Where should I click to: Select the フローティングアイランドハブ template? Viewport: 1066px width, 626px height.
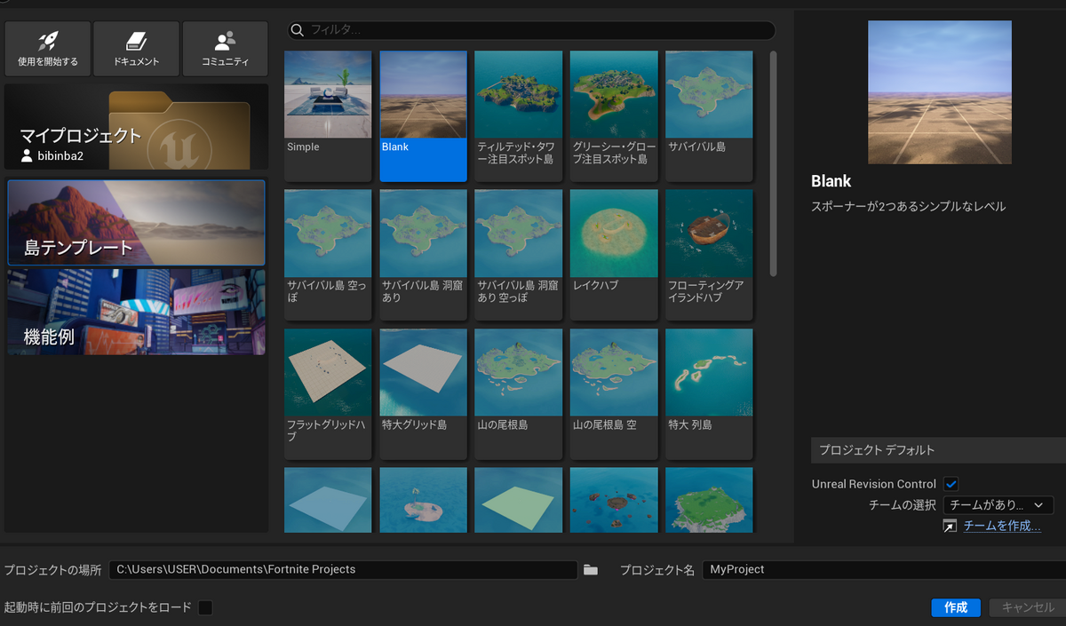(709, 255)
